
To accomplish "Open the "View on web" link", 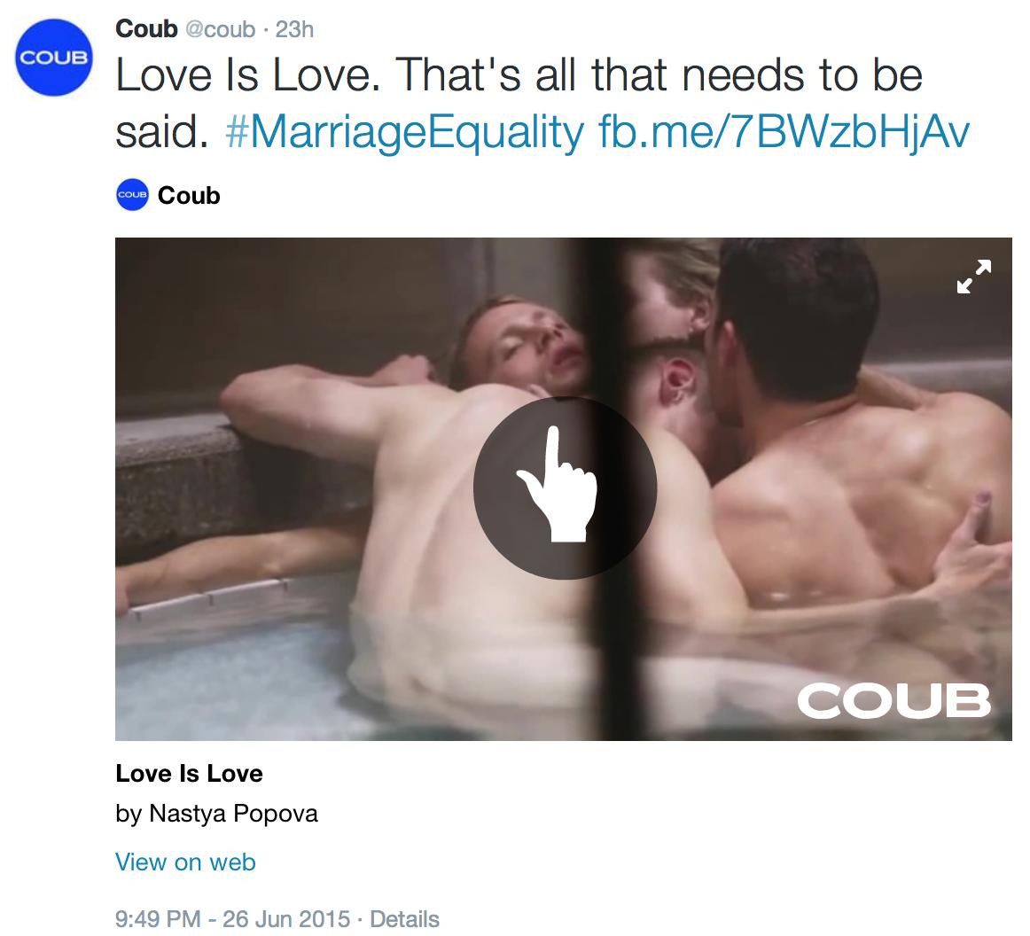I will [x=186, y=862].
